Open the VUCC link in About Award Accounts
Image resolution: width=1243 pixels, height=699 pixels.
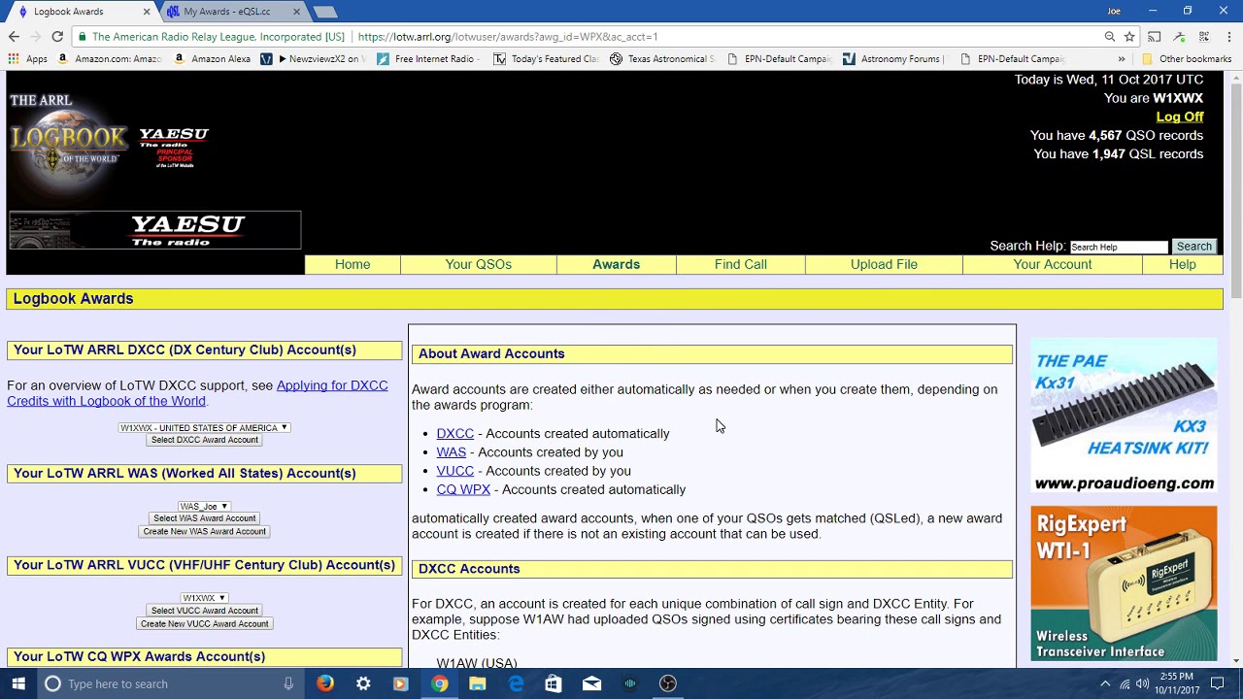[454, 471]
